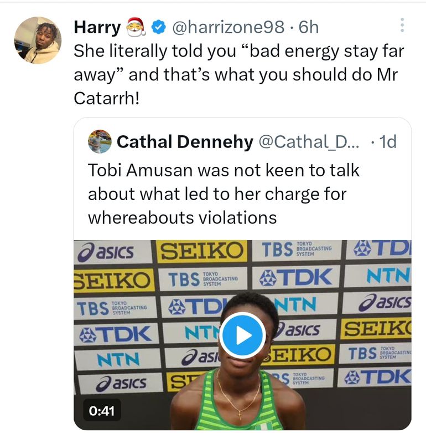This screenshot has width=426, height=433.
Task: Open the @harrizone98 handle link
Action: [229, 27]
